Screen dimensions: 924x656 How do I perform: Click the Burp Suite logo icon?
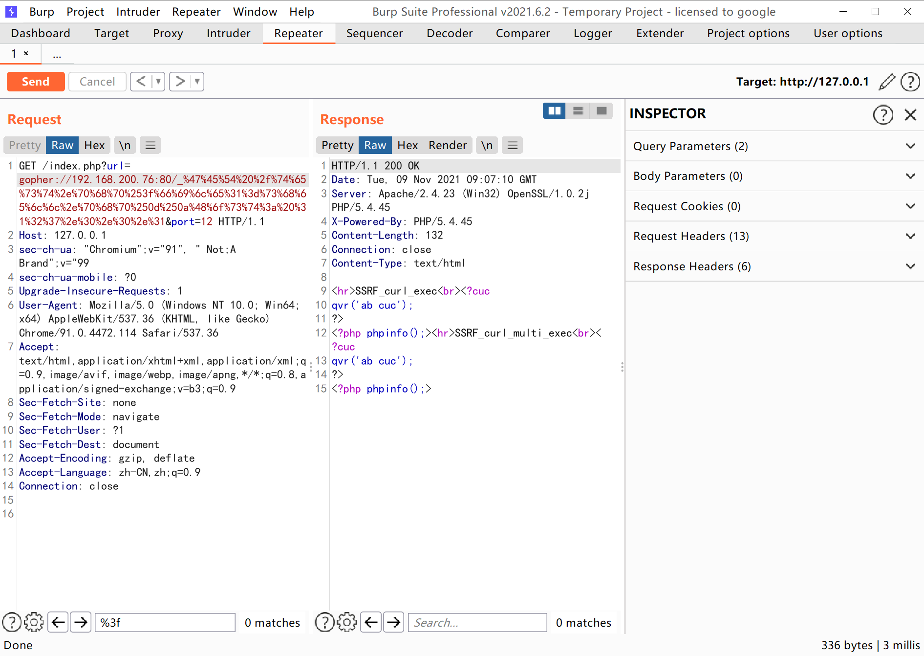pyautogui.click(x=11, y=11)
